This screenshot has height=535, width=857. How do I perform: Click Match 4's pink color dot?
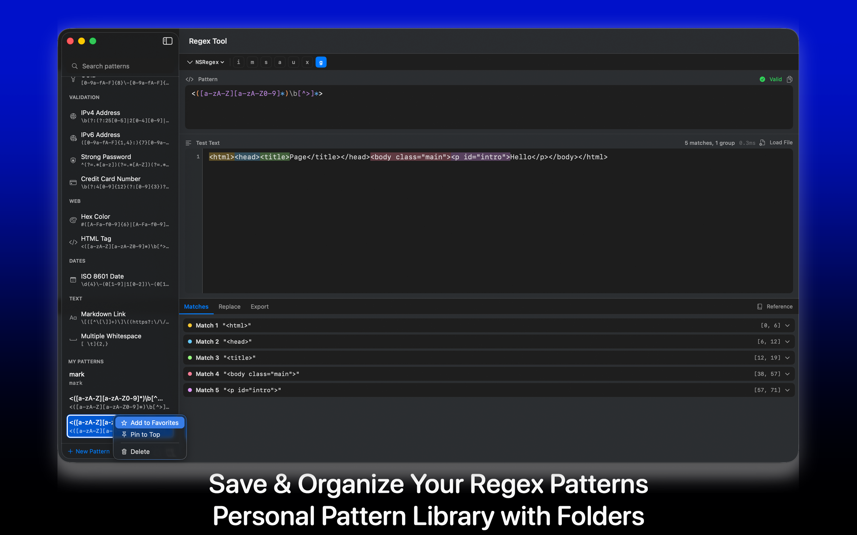[190, 374]
